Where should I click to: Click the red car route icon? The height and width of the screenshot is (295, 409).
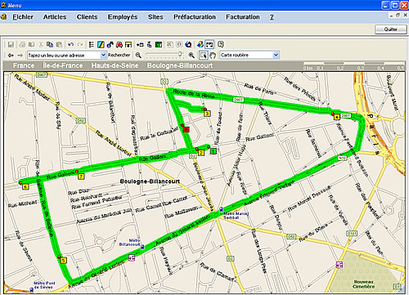pyautogui.click(x=119, y=44)
